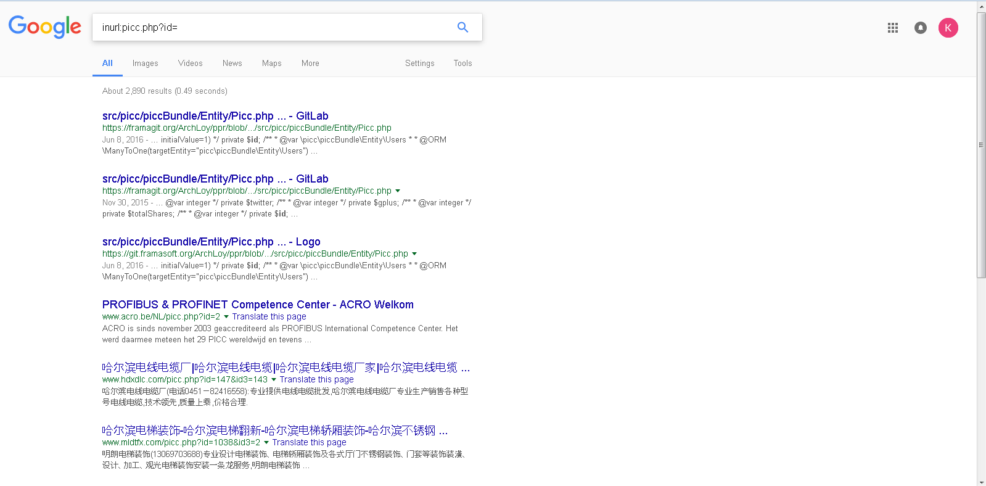Screen dimensions: 986x486
Task: Select the All tab
Action: (107, 63)
